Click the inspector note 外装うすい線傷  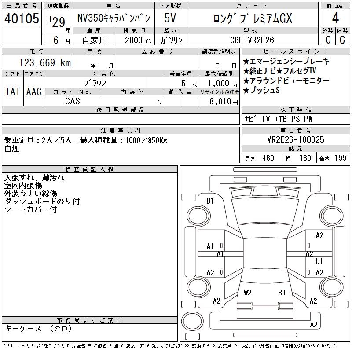(x=30, y=193)
